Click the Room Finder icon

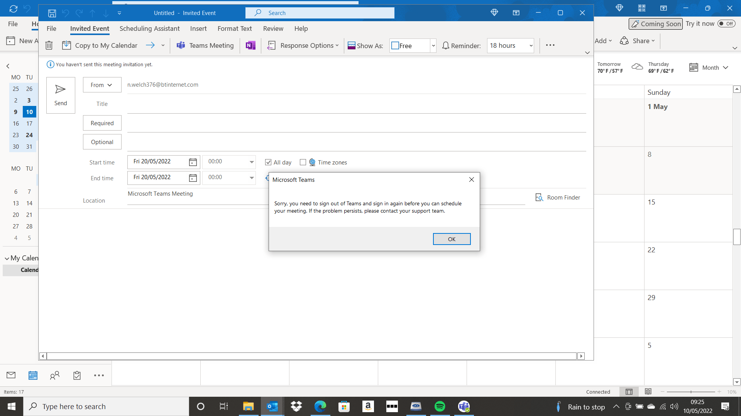(540, 197)
